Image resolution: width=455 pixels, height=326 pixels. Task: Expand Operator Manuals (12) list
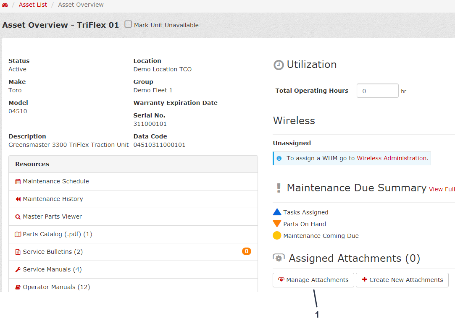pyautogui.click(x=56, y=287)
